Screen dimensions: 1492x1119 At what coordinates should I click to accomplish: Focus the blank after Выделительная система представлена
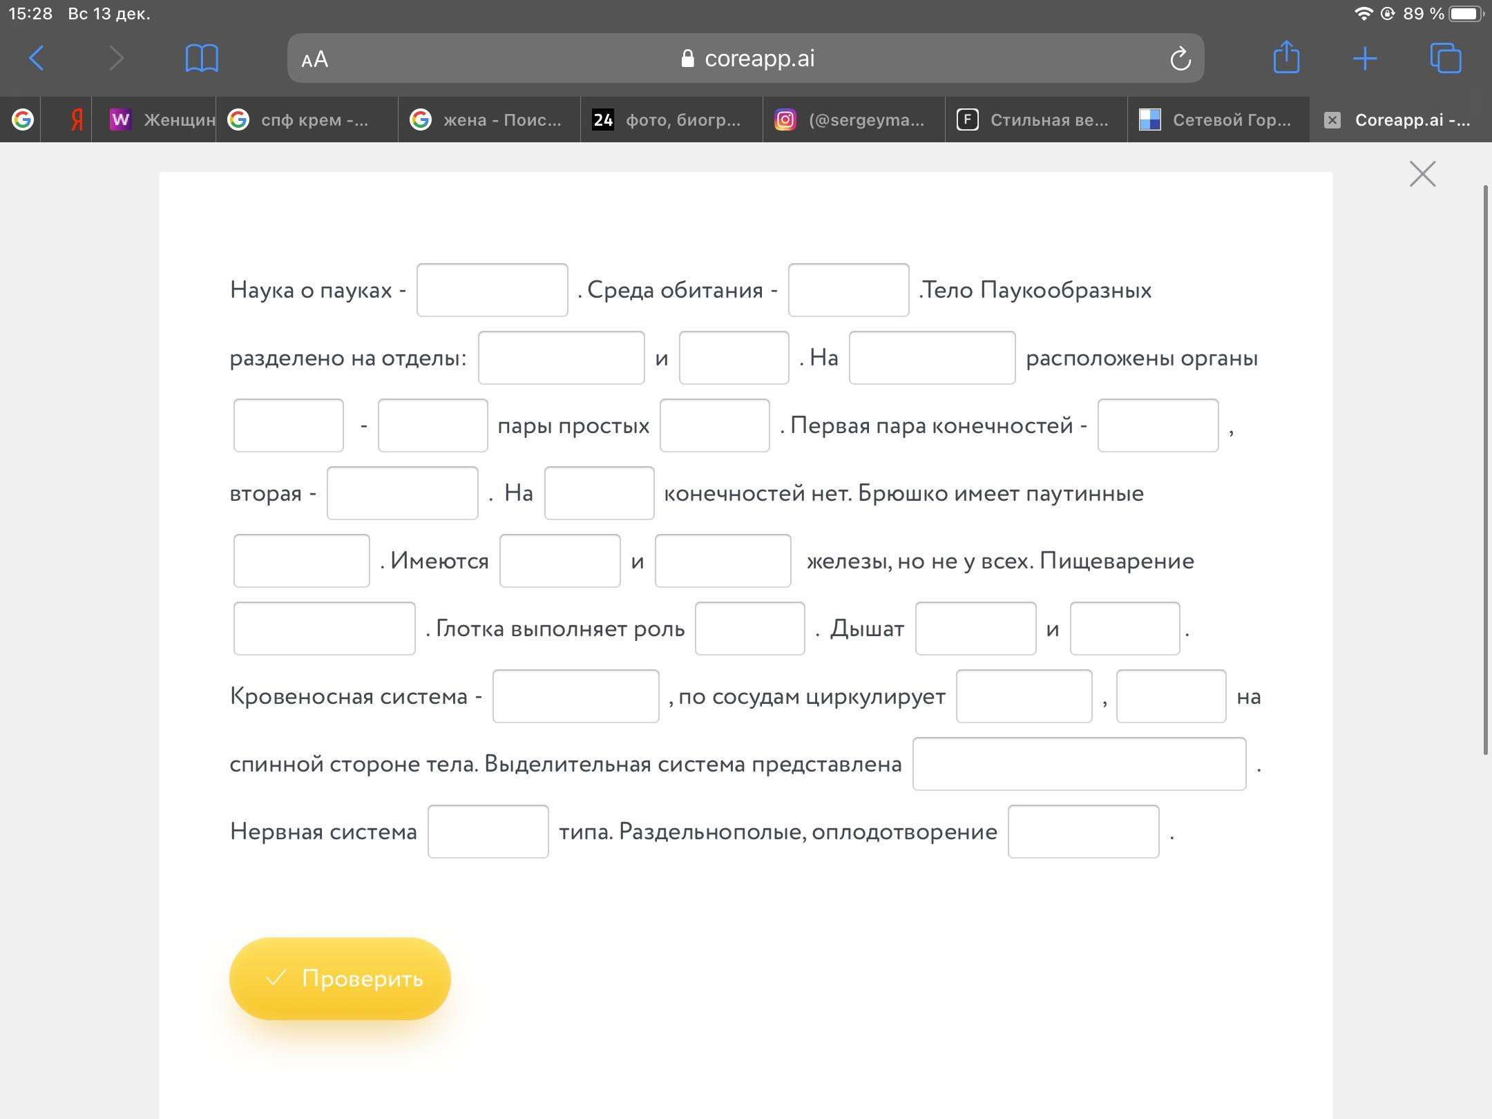pos(1079,764)
